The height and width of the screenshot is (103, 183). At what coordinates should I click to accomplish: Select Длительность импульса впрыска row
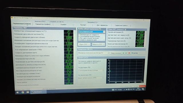pos(45,65)
